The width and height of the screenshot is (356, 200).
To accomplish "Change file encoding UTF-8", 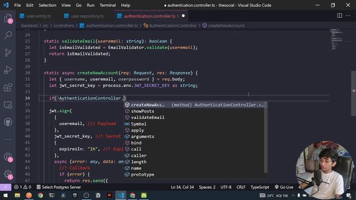I will pyautogui.click(x=226, y=187).
